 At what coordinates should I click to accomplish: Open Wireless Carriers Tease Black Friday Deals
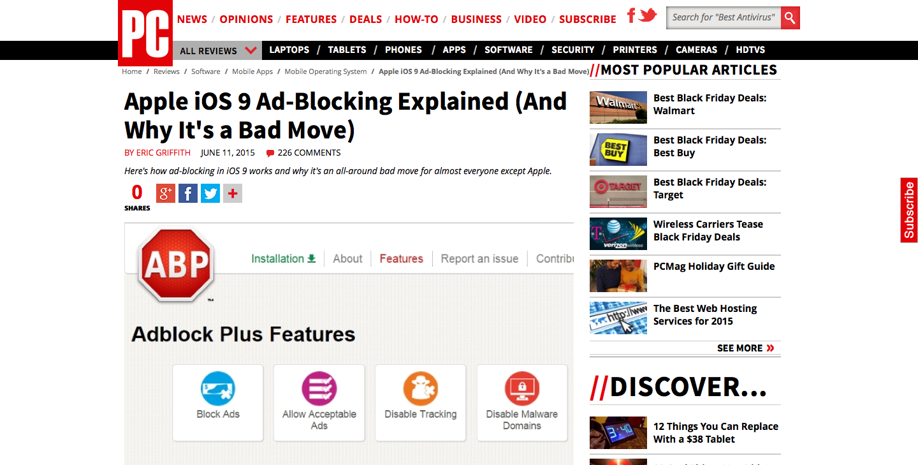tap(708, 231)
